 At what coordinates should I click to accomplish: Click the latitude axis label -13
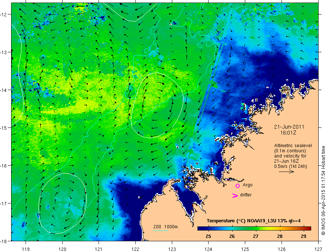tap(4, 52)
